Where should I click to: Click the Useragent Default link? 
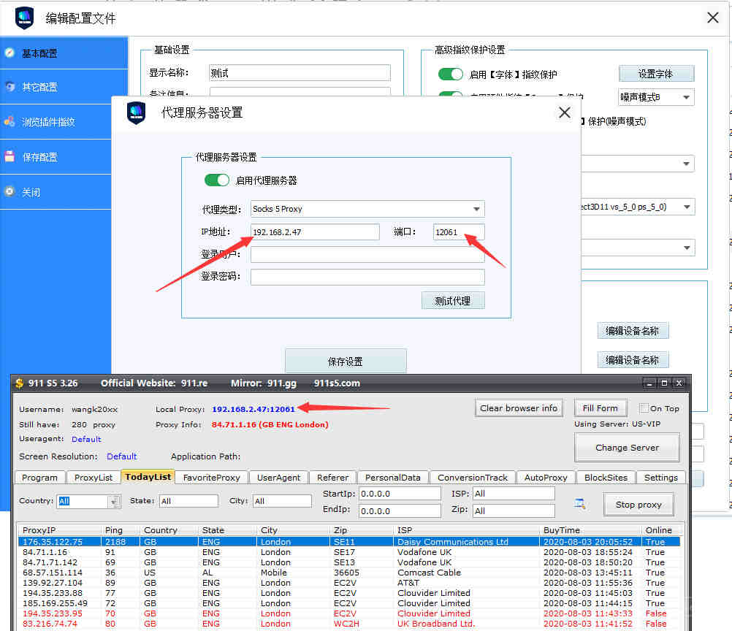tap(86, 439)
